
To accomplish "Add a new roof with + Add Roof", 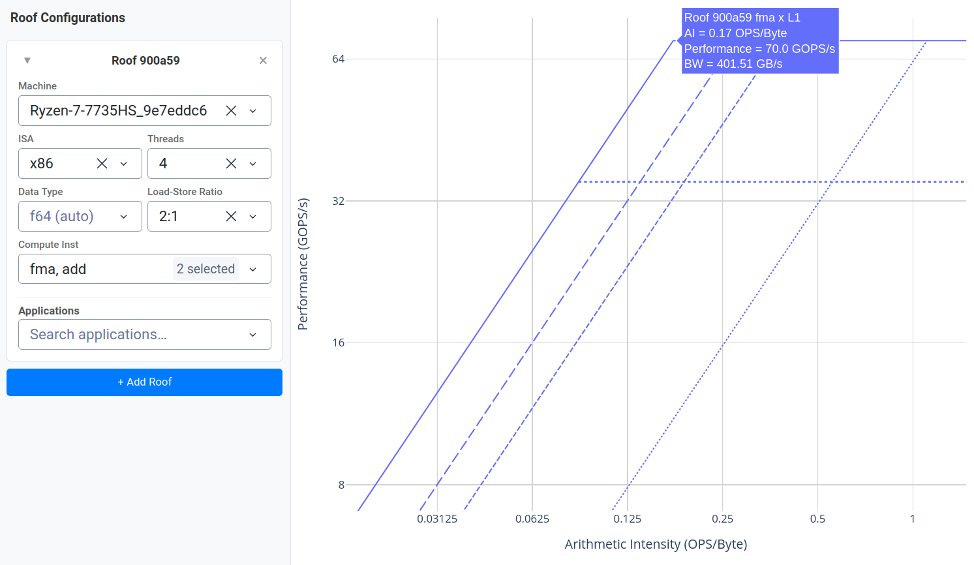I will tap(144, 382).
